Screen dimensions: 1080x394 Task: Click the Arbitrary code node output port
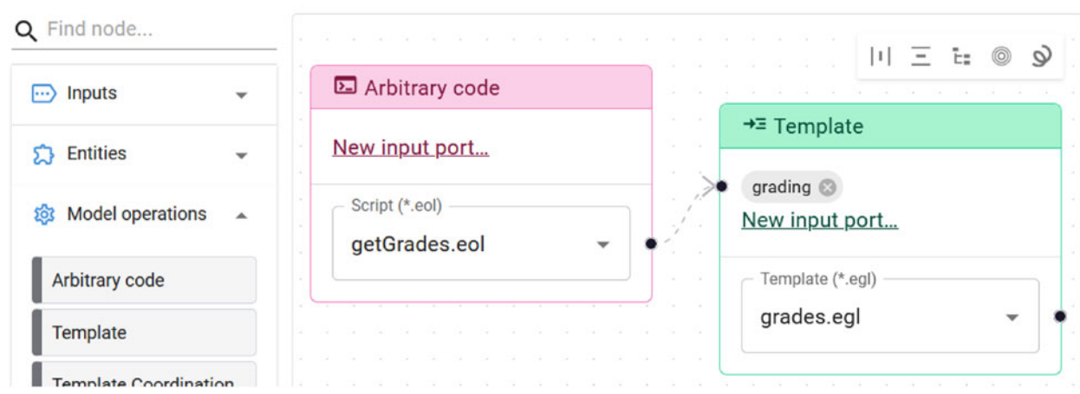point(651,244)
